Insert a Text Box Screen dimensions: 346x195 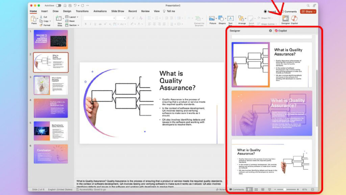pos(230,20)
